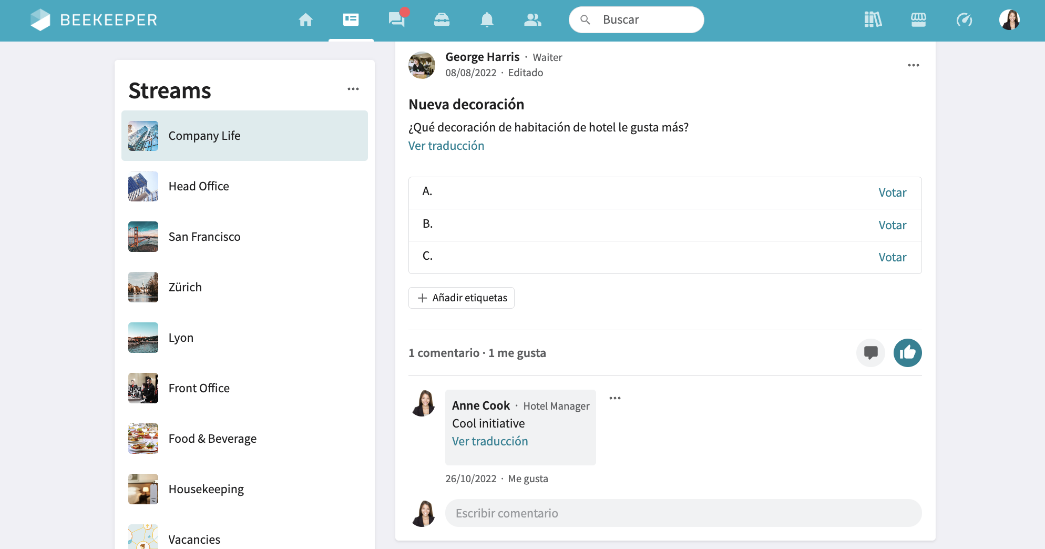Vote for poll option A
Viewport: 1045px width, 549px height.
[x=892, y=193]
